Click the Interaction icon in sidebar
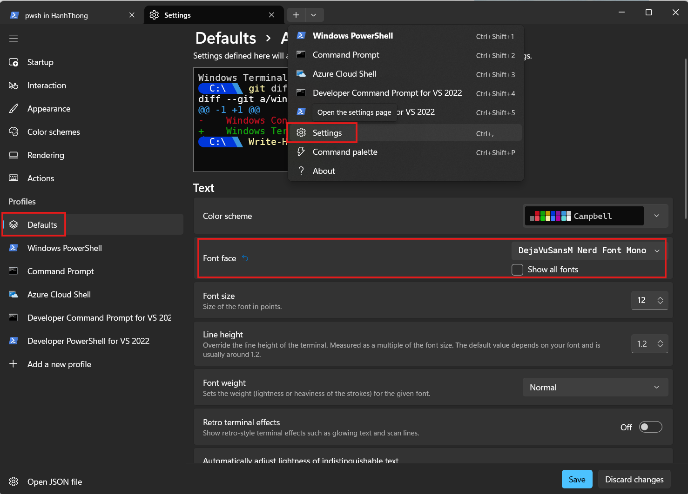 [13, 86]
